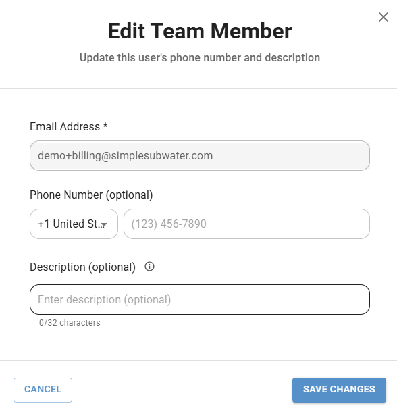Viewport: 397px width, 414px height.
Task: Click the "0/32 characters" counter text
Action: point(70,323)
